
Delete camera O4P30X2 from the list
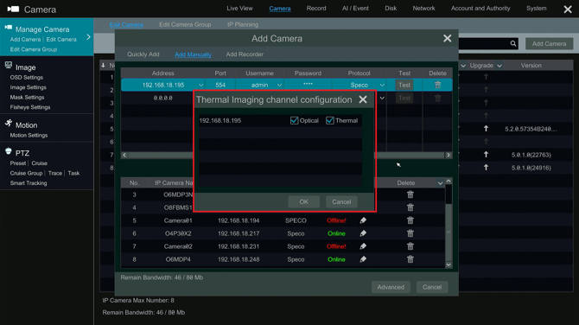point(410,233)
